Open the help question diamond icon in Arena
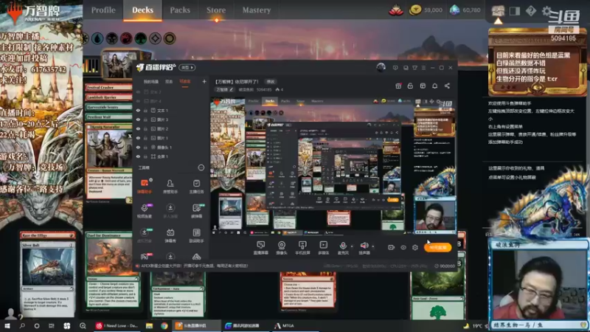This screenshot has width=590, height=332. coord(530,11)
